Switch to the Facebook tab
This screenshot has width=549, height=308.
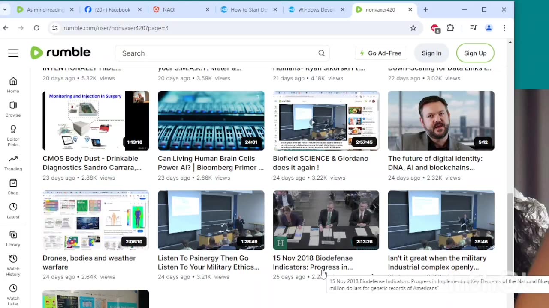coord(113,9)
